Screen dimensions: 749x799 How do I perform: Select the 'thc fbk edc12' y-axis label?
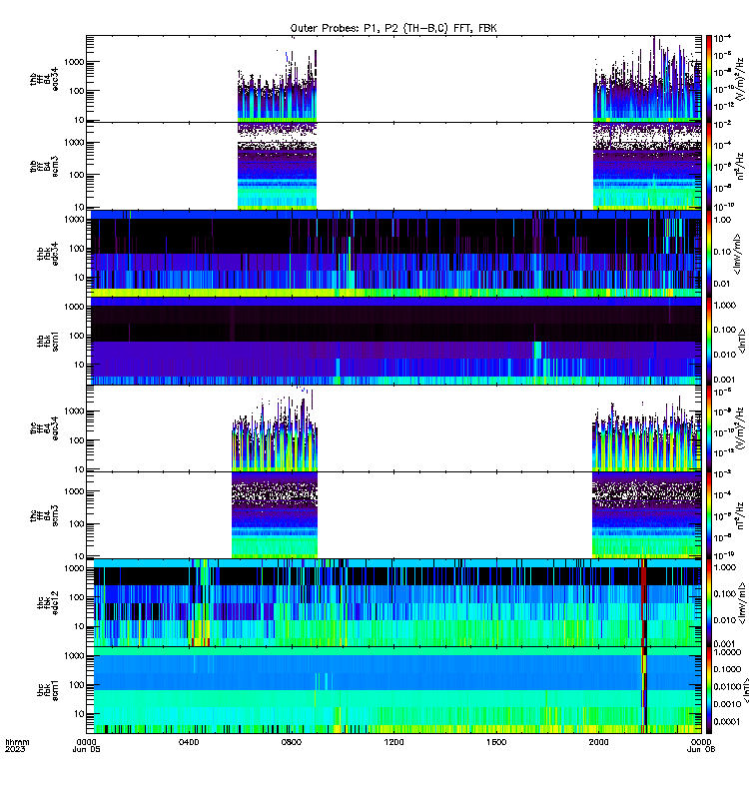(48, 603)
